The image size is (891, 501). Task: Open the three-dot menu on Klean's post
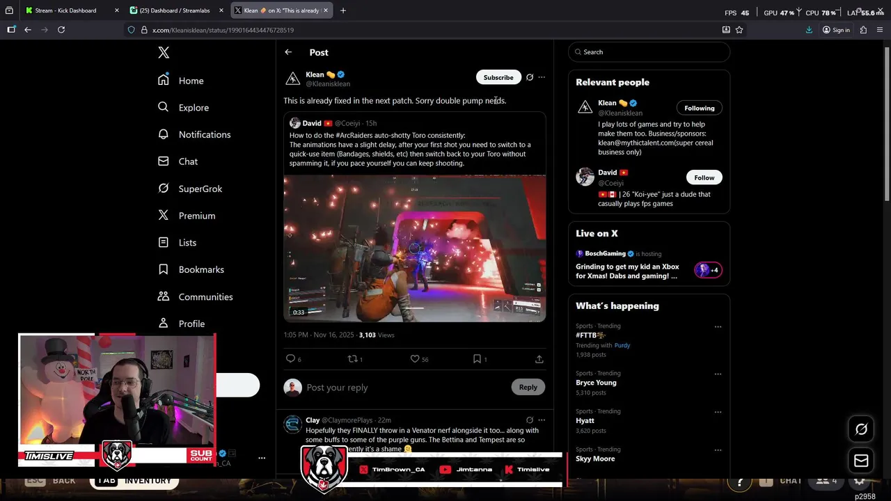pos(542,77)
